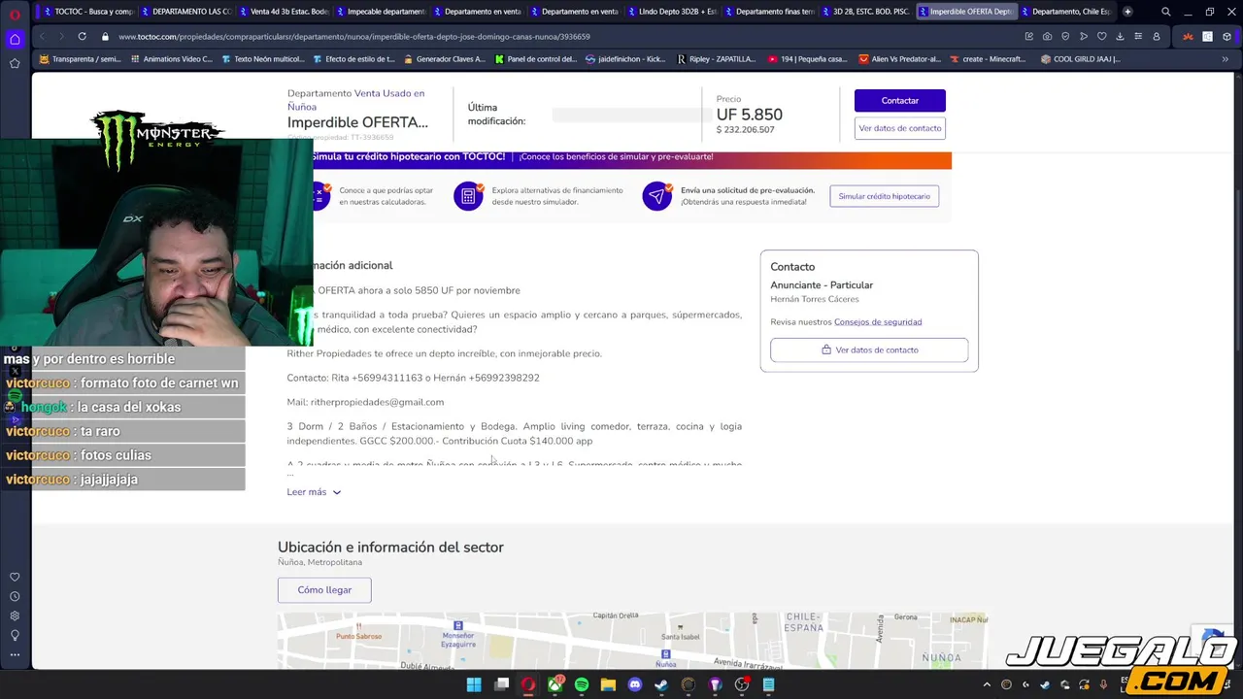Click the page vertical scrollbar

pos(1237,369)
